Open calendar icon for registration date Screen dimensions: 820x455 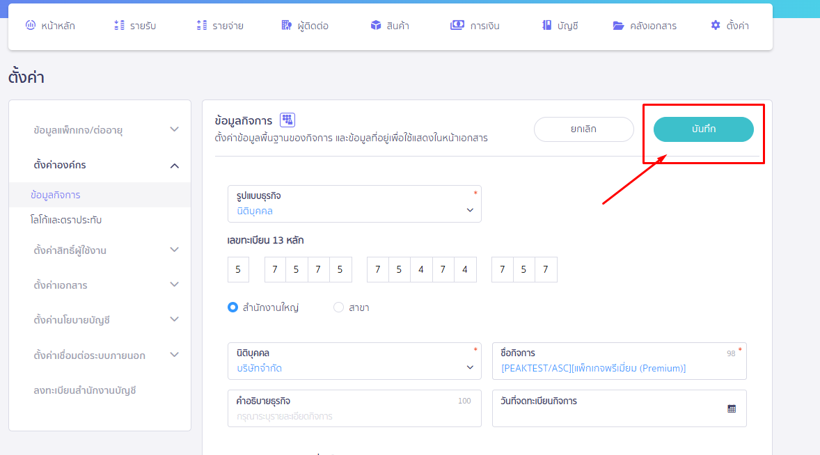pos(732,408)
